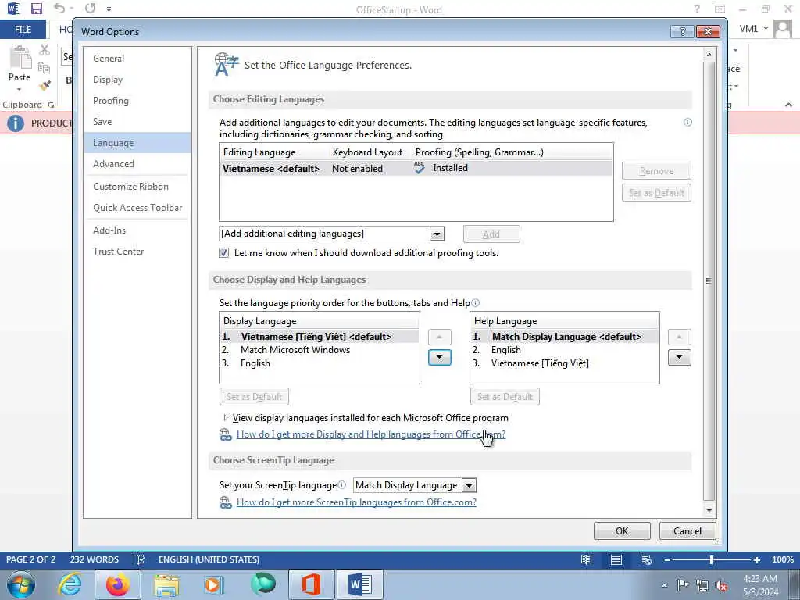Switch to Web Layout view icon

click(646, 559)
